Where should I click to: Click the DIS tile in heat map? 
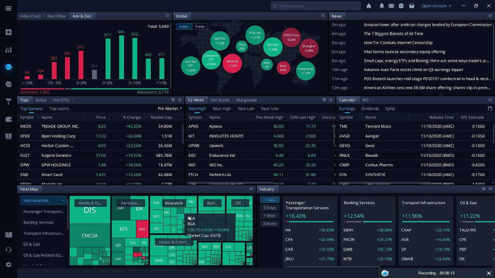90,210
